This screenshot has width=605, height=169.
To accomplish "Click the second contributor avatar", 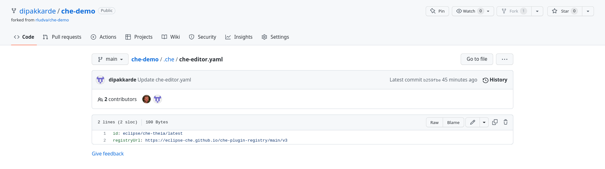I will [158, 99].
